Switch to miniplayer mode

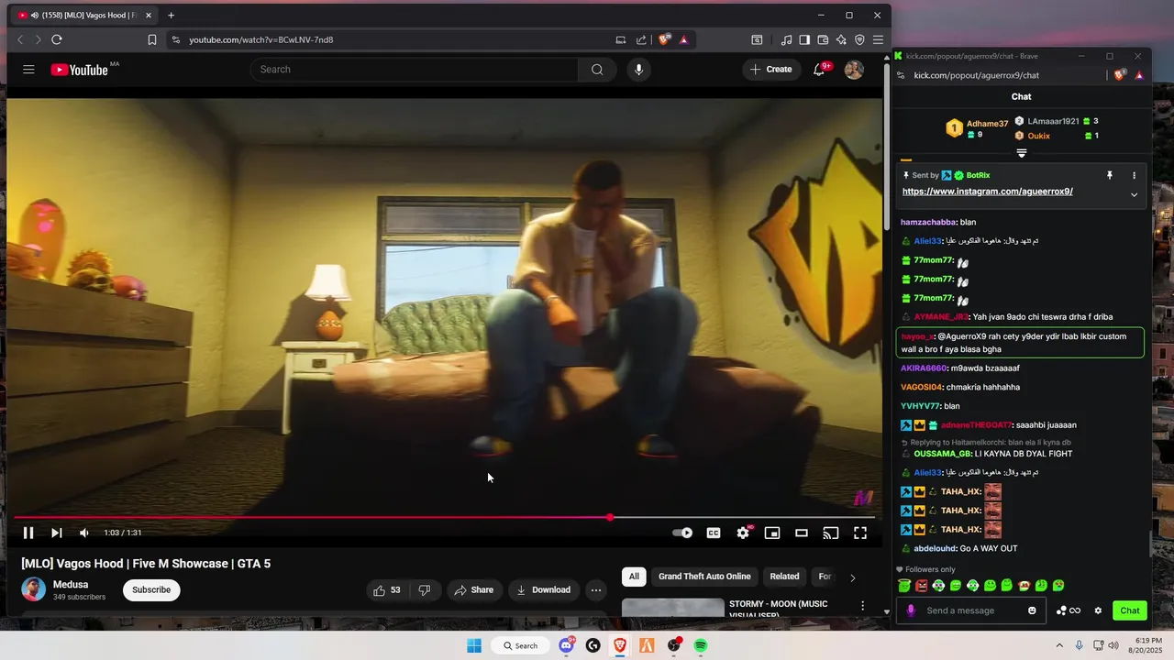pos(772,533)
